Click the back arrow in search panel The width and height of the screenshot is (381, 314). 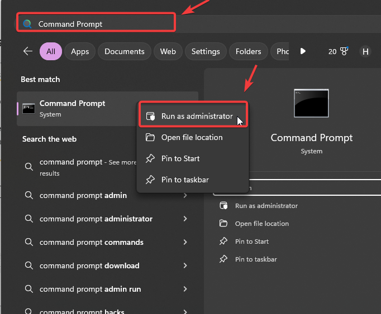[28, 51]
